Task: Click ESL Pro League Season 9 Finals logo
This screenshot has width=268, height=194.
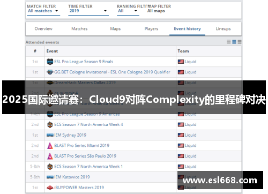Action: (50, 62)
